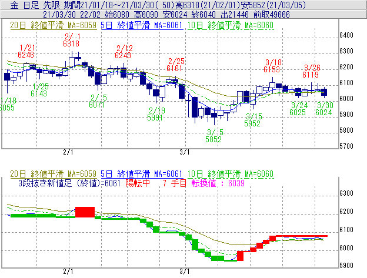Click upper chart 2/1 date label
Image resolution: width=367 pixels, height=278 pixels.
68,152
